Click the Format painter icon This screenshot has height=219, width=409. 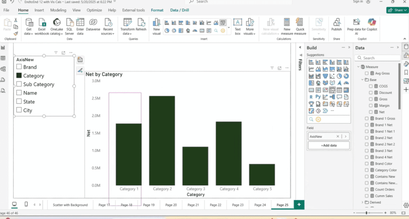[16, 34]
